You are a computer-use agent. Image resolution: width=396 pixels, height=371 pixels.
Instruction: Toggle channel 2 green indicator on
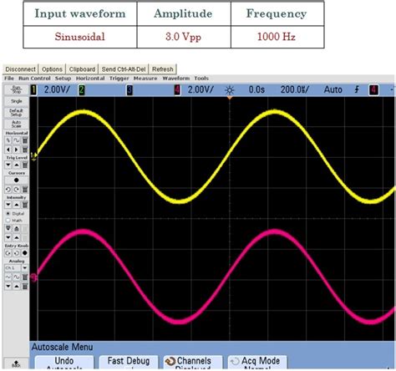pyautogui.click(x=82, y=90)
